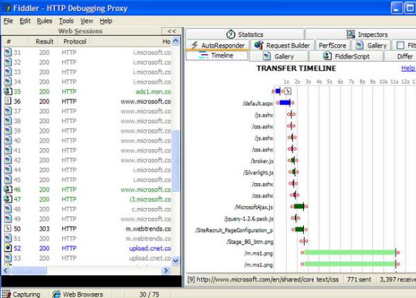This screenshot has height=298, width=416.
Task: Open the View menu
Action: pos(87,21)
